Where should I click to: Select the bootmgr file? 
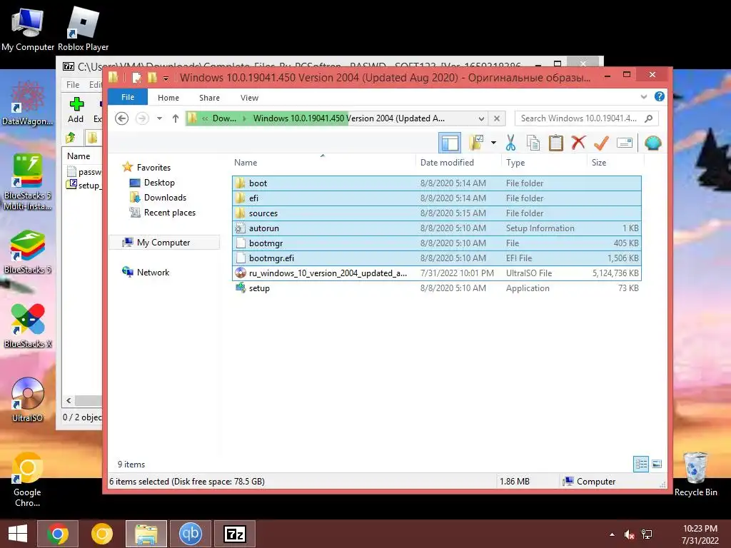436,243
